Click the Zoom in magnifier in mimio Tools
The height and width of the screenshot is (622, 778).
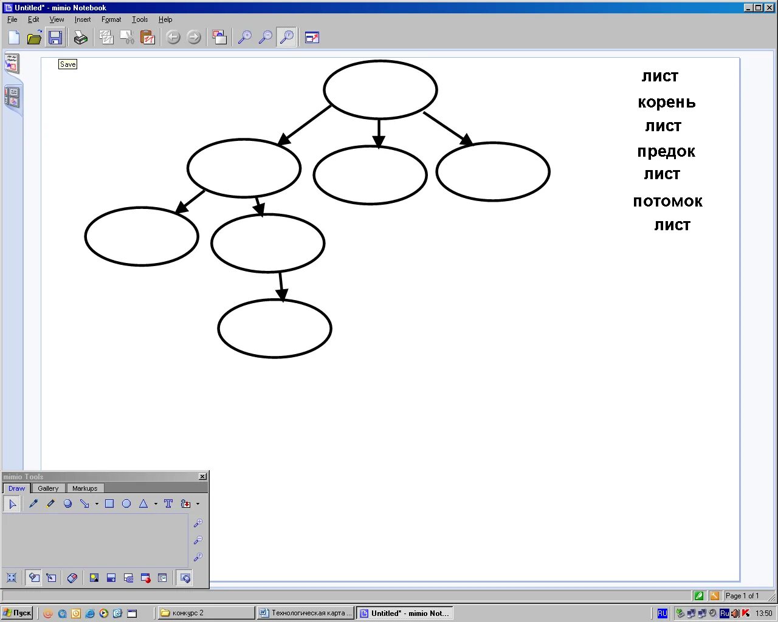(198, 523)
